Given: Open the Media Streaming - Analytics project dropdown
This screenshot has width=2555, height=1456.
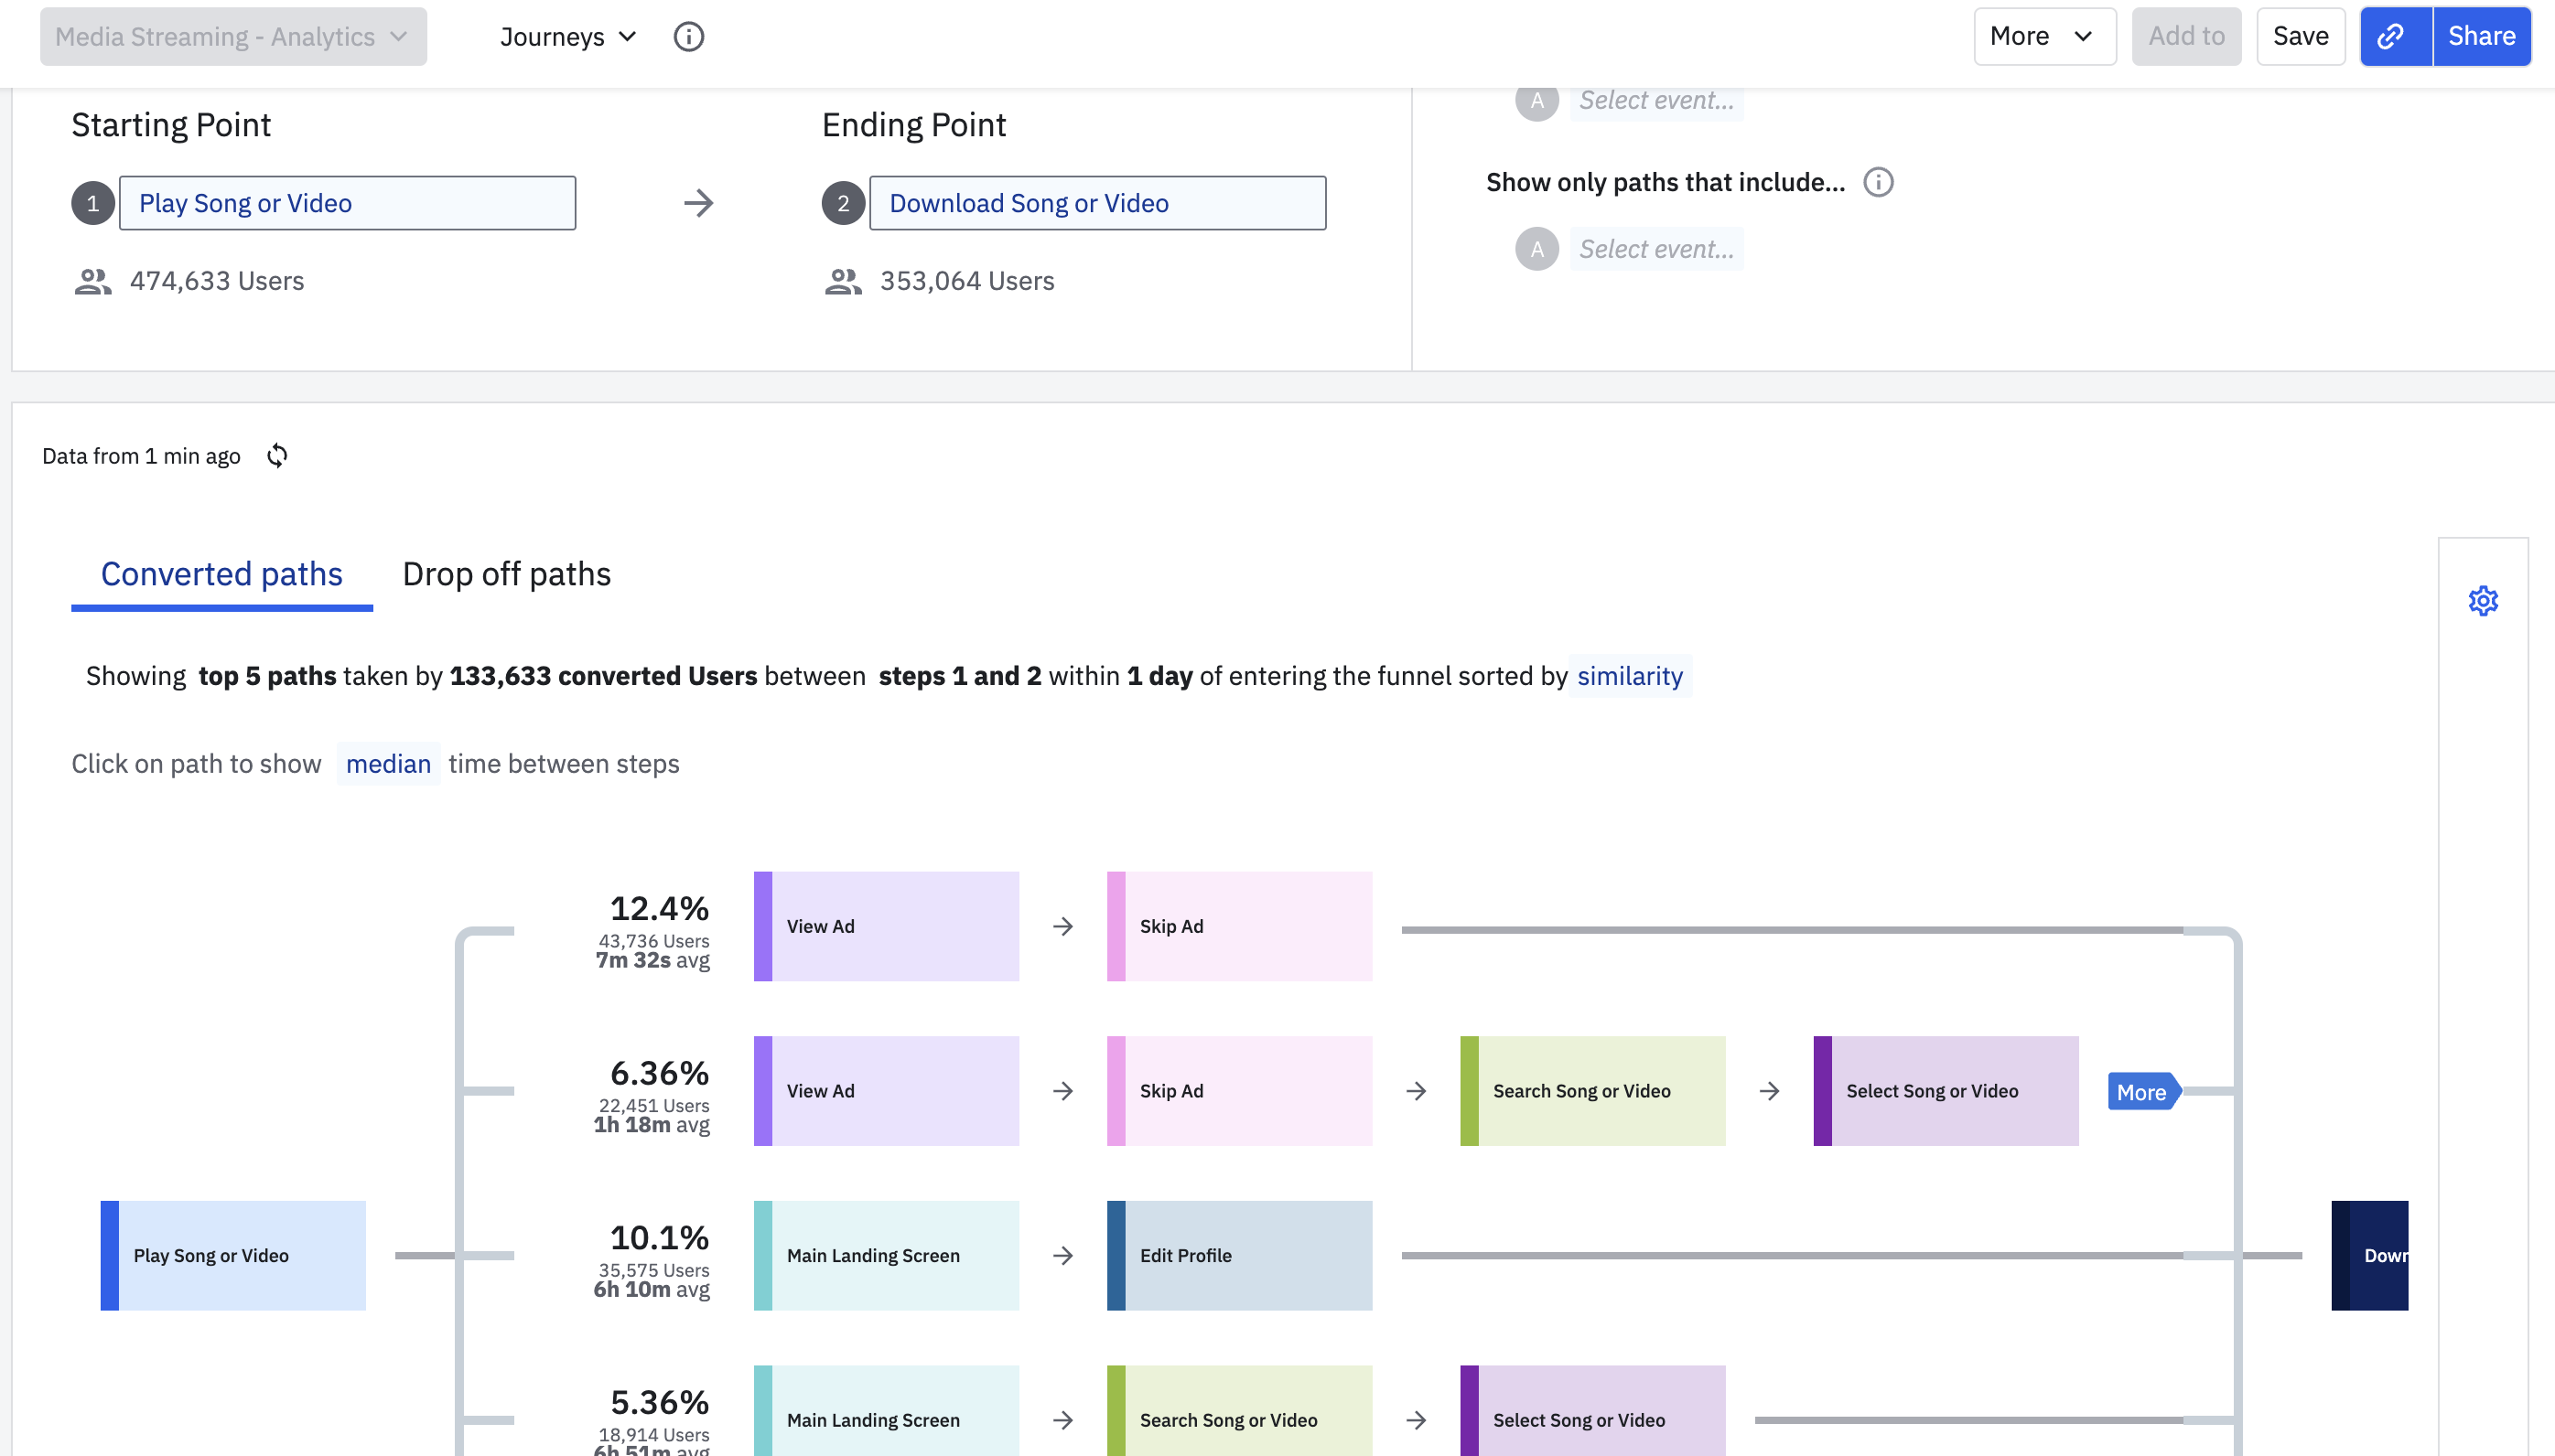Looking at the screenshot, I should [x=233, y=37].
